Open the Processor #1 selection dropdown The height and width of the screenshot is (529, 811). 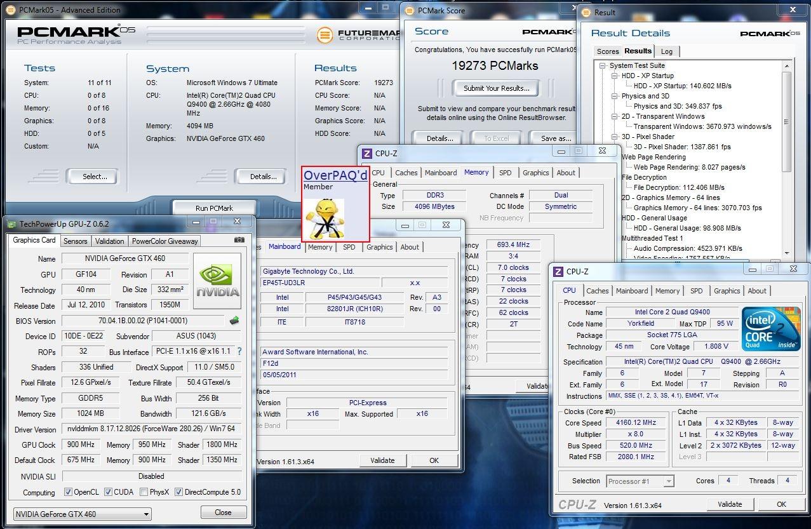640,481
